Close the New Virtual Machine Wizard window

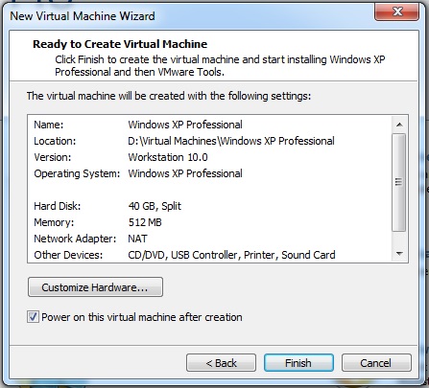396,12
